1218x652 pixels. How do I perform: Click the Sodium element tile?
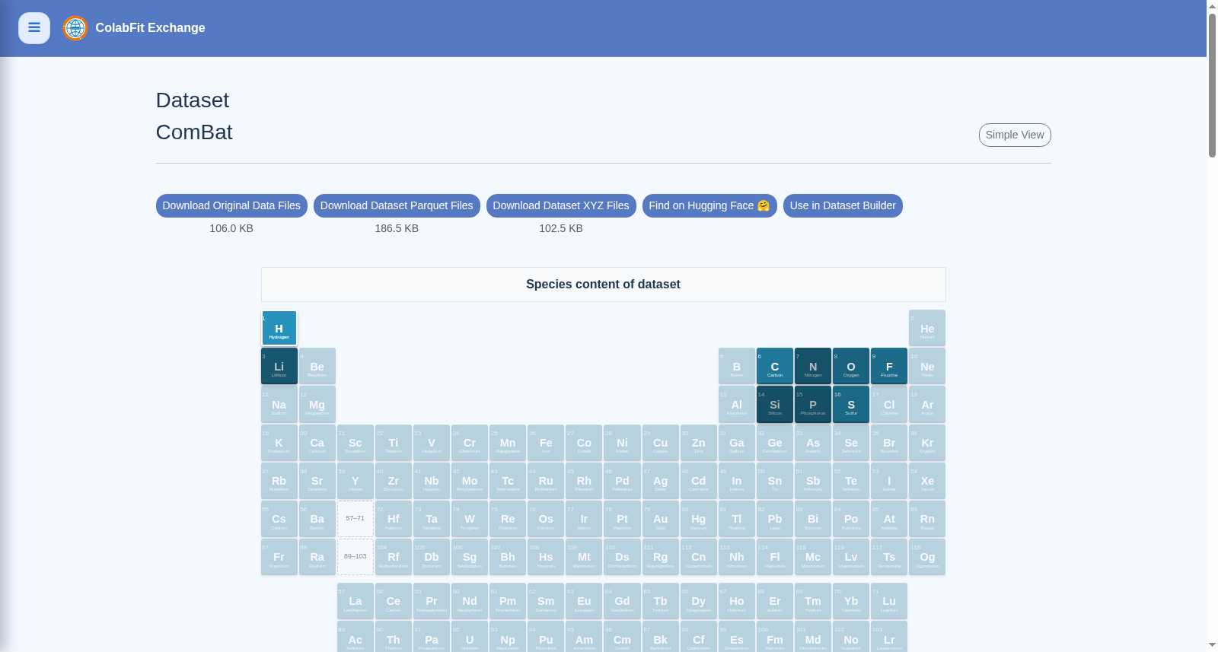coord(279,405)
